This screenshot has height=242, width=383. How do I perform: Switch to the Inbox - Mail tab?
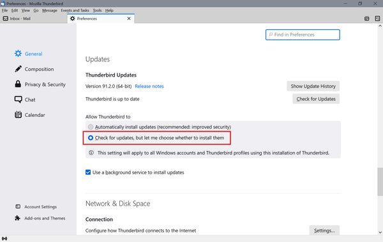[33, 19]
